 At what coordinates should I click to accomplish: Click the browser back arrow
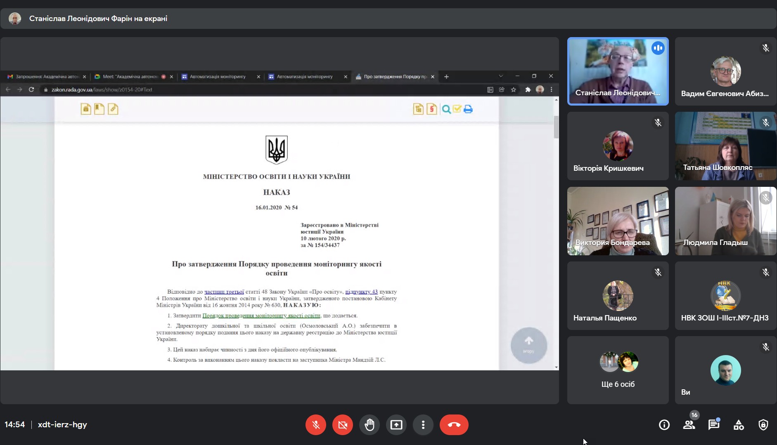8,89
